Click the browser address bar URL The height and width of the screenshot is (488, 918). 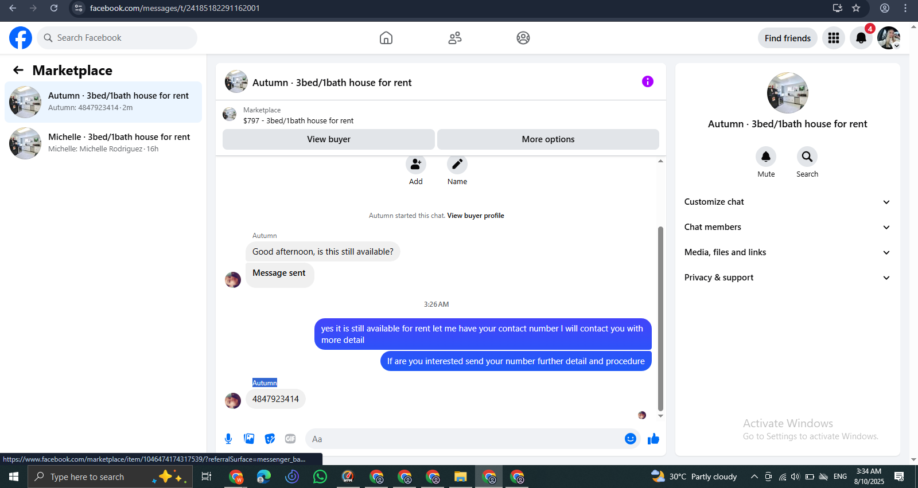click(x=175, y=8)
